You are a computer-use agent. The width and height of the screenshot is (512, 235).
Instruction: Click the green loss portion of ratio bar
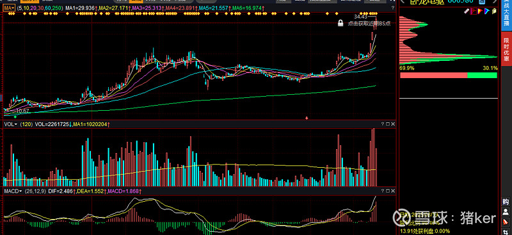[x=483, y=75]
